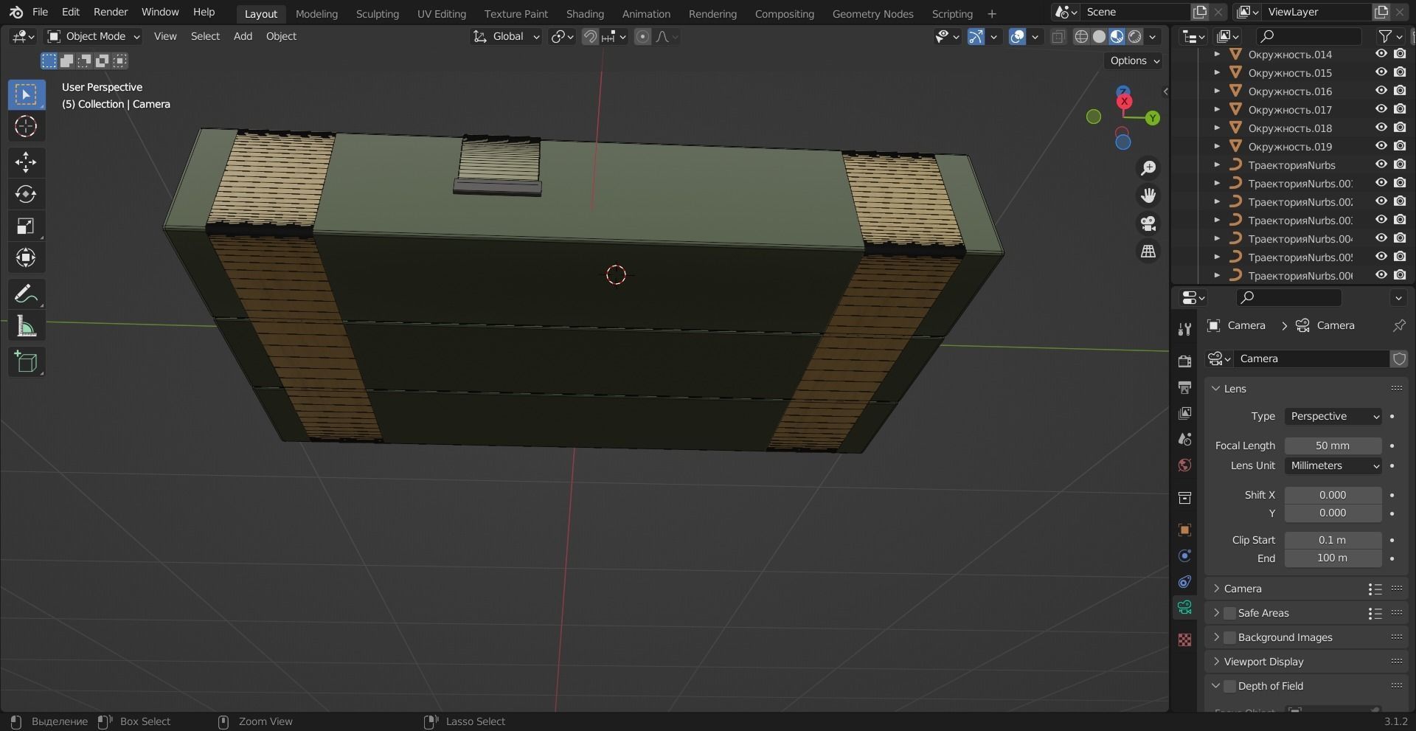Toggle snapping magnet
1416x731 pixels.
pos(590,37)
